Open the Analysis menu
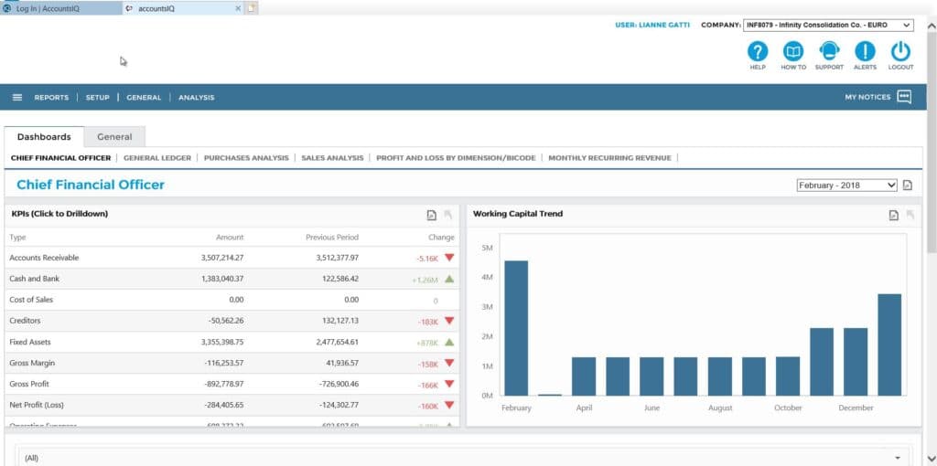The image size is (937, 466). [196, 97]
